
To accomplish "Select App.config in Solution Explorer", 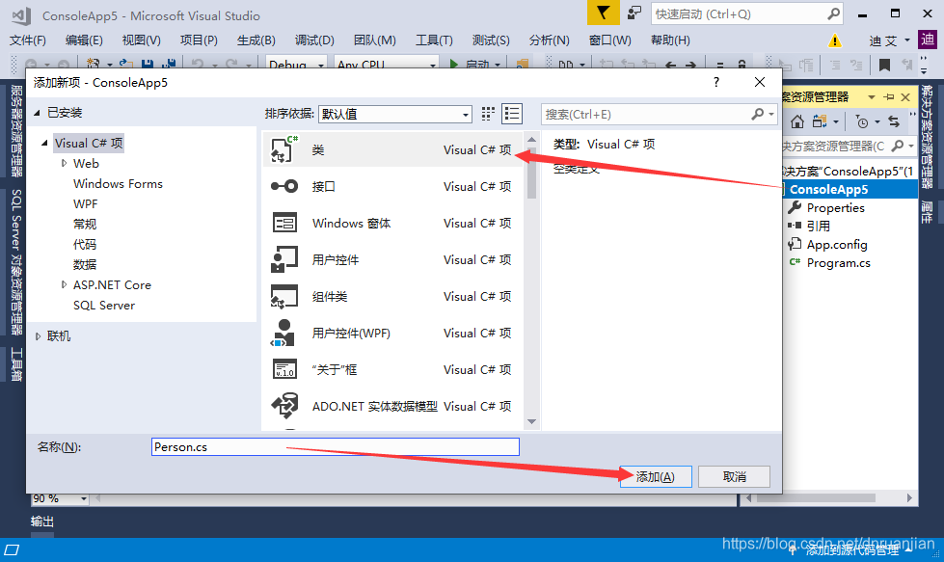I will point(837,244).
